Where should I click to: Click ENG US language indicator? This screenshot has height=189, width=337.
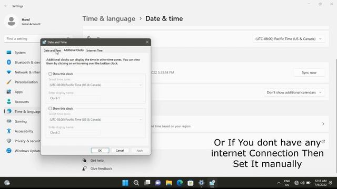coord(287,183)
